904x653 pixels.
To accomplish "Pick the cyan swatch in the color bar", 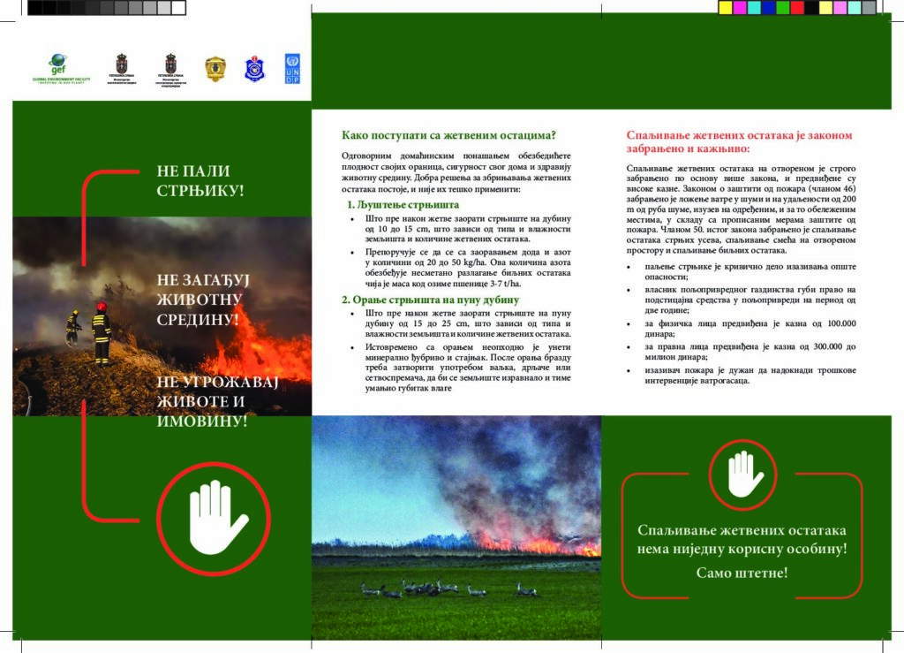I will 754,7.
